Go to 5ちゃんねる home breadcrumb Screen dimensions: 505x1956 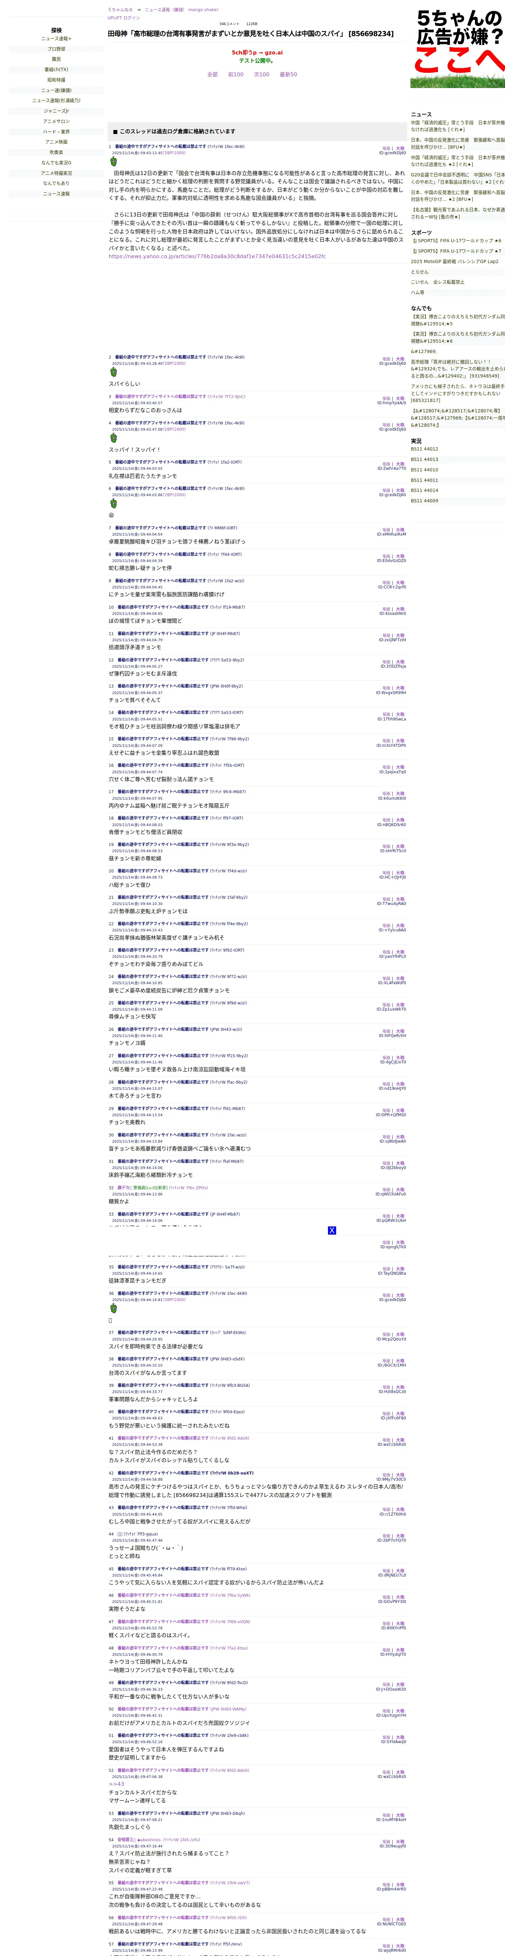pyautogui.click(x=120, y=10)
